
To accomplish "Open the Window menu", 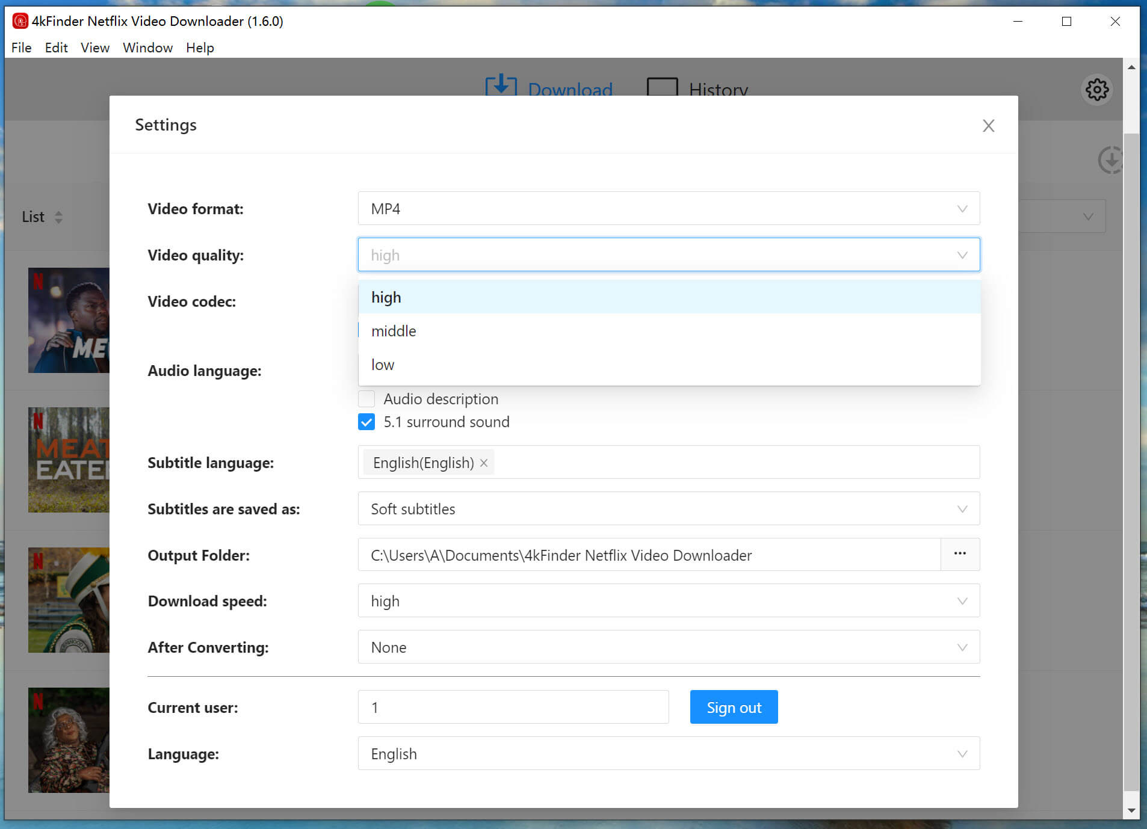I will click(147, 48).
